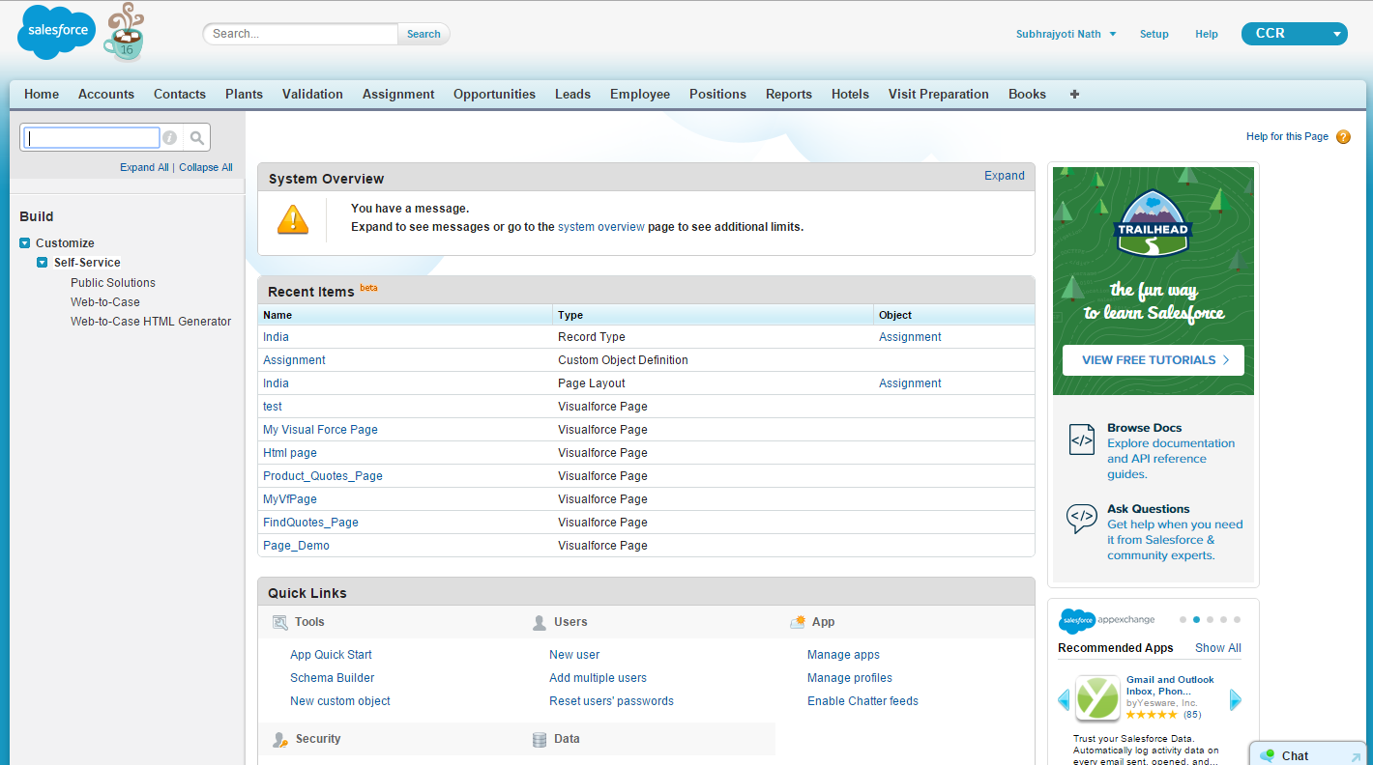
Task: Open Product_Quotes_Page recent item
Action: point(323,476)
